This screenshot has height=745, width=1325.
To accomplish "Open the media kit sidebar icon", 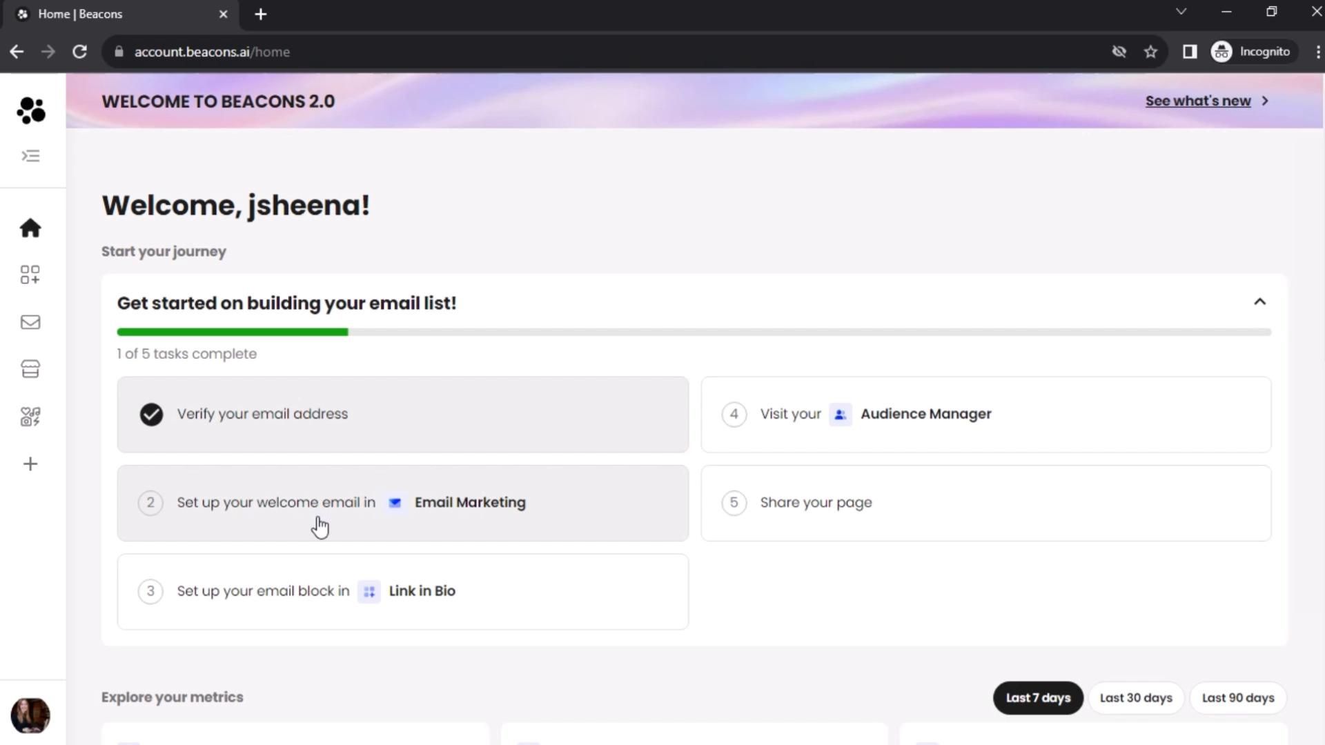I will pyautogui.click(x=30, y=417).
